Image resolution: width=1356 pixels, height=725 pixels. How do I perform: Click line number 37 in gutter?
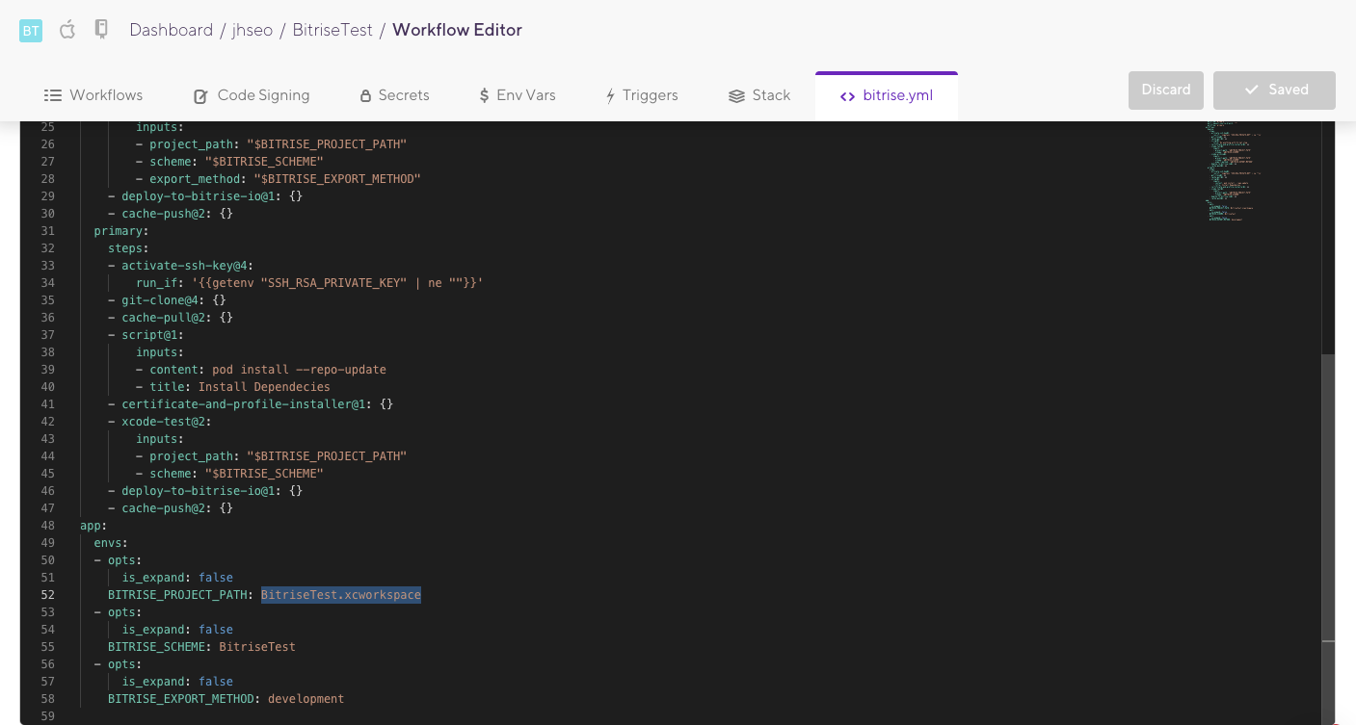click(47, 335)
